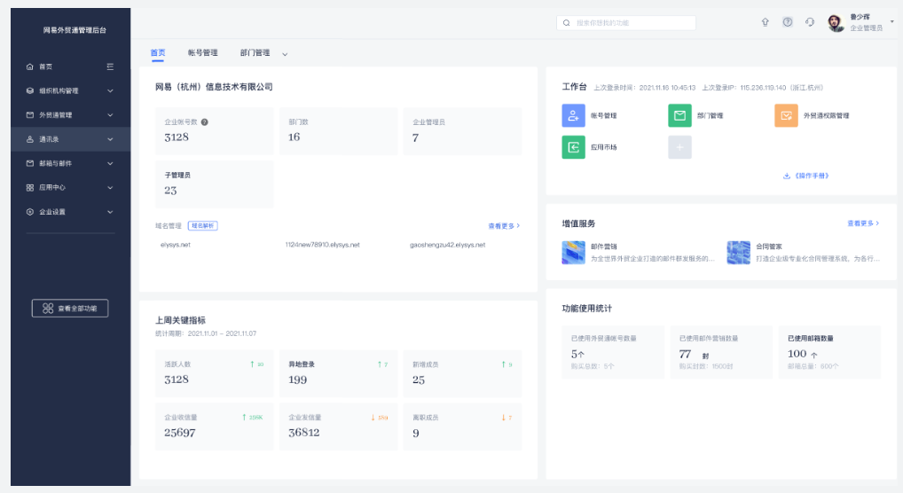Image resolution: width=903 pixels, height=493 pixels.
Task: Click the 合同管家 service thumbnail
Action: [738, 252]
